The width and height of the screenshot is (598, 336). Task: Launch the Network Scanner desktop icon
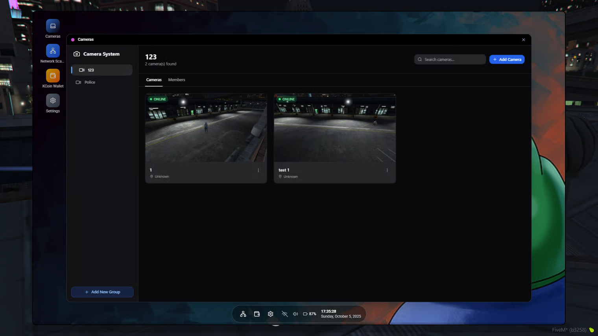pyautogui.click(x=53, y=51)
